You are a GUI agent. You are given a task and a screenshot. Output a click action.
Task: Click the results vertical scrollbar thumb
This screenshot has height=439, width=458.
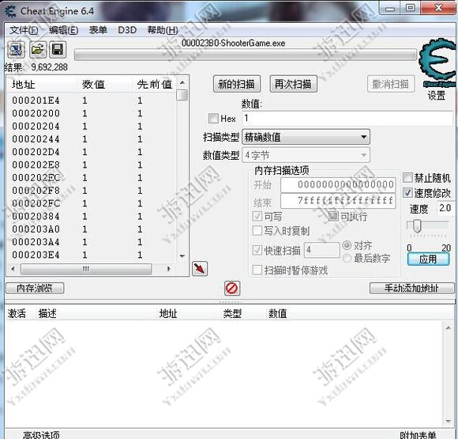coord(182,95)
